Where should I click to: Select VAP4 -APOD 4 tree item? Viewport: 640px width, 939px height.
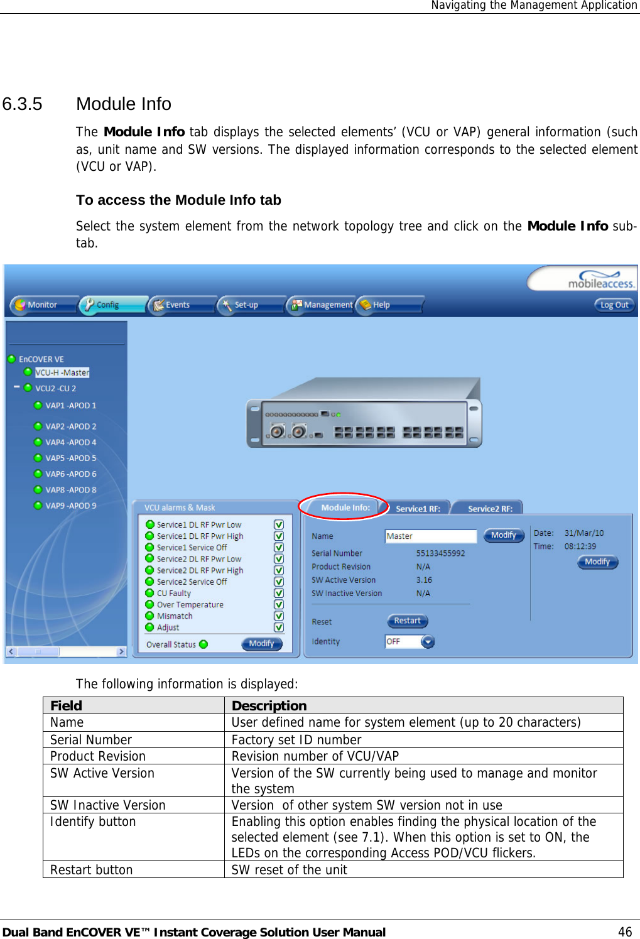[71, 442]
